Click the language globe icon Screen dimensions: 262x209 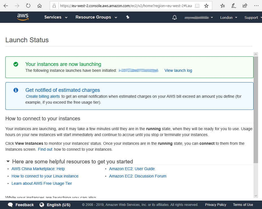pos(42,205)
